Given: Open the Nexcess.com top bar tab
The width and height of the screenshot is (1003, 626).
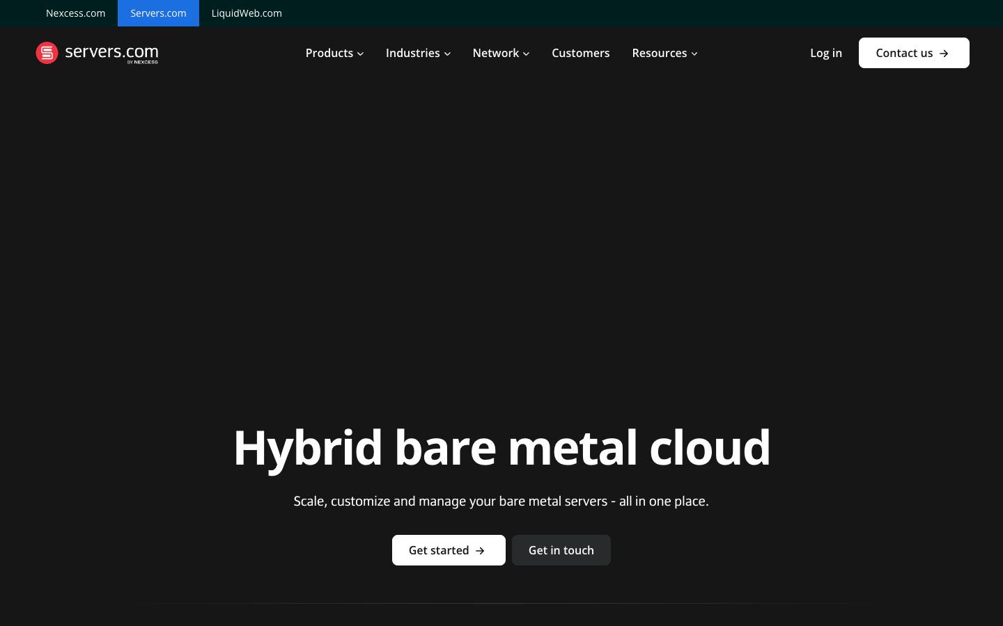Looking at the screenshot, I should [75, 13].
